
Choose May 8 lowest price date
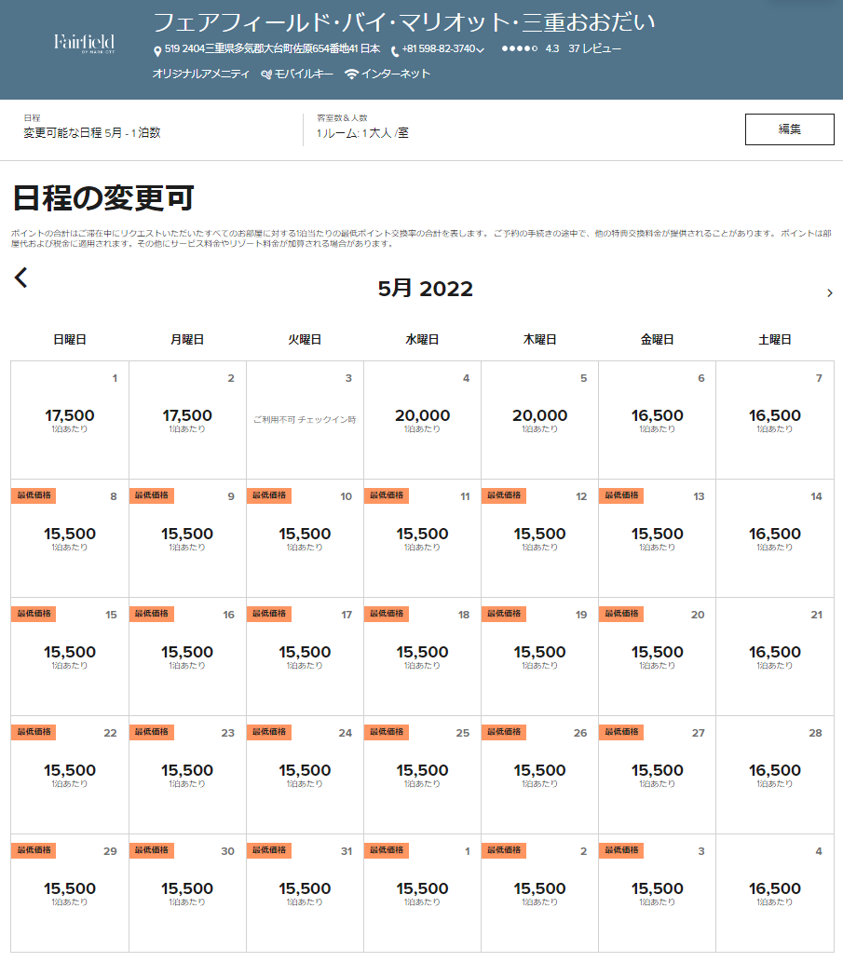click(x=70, y=538)
